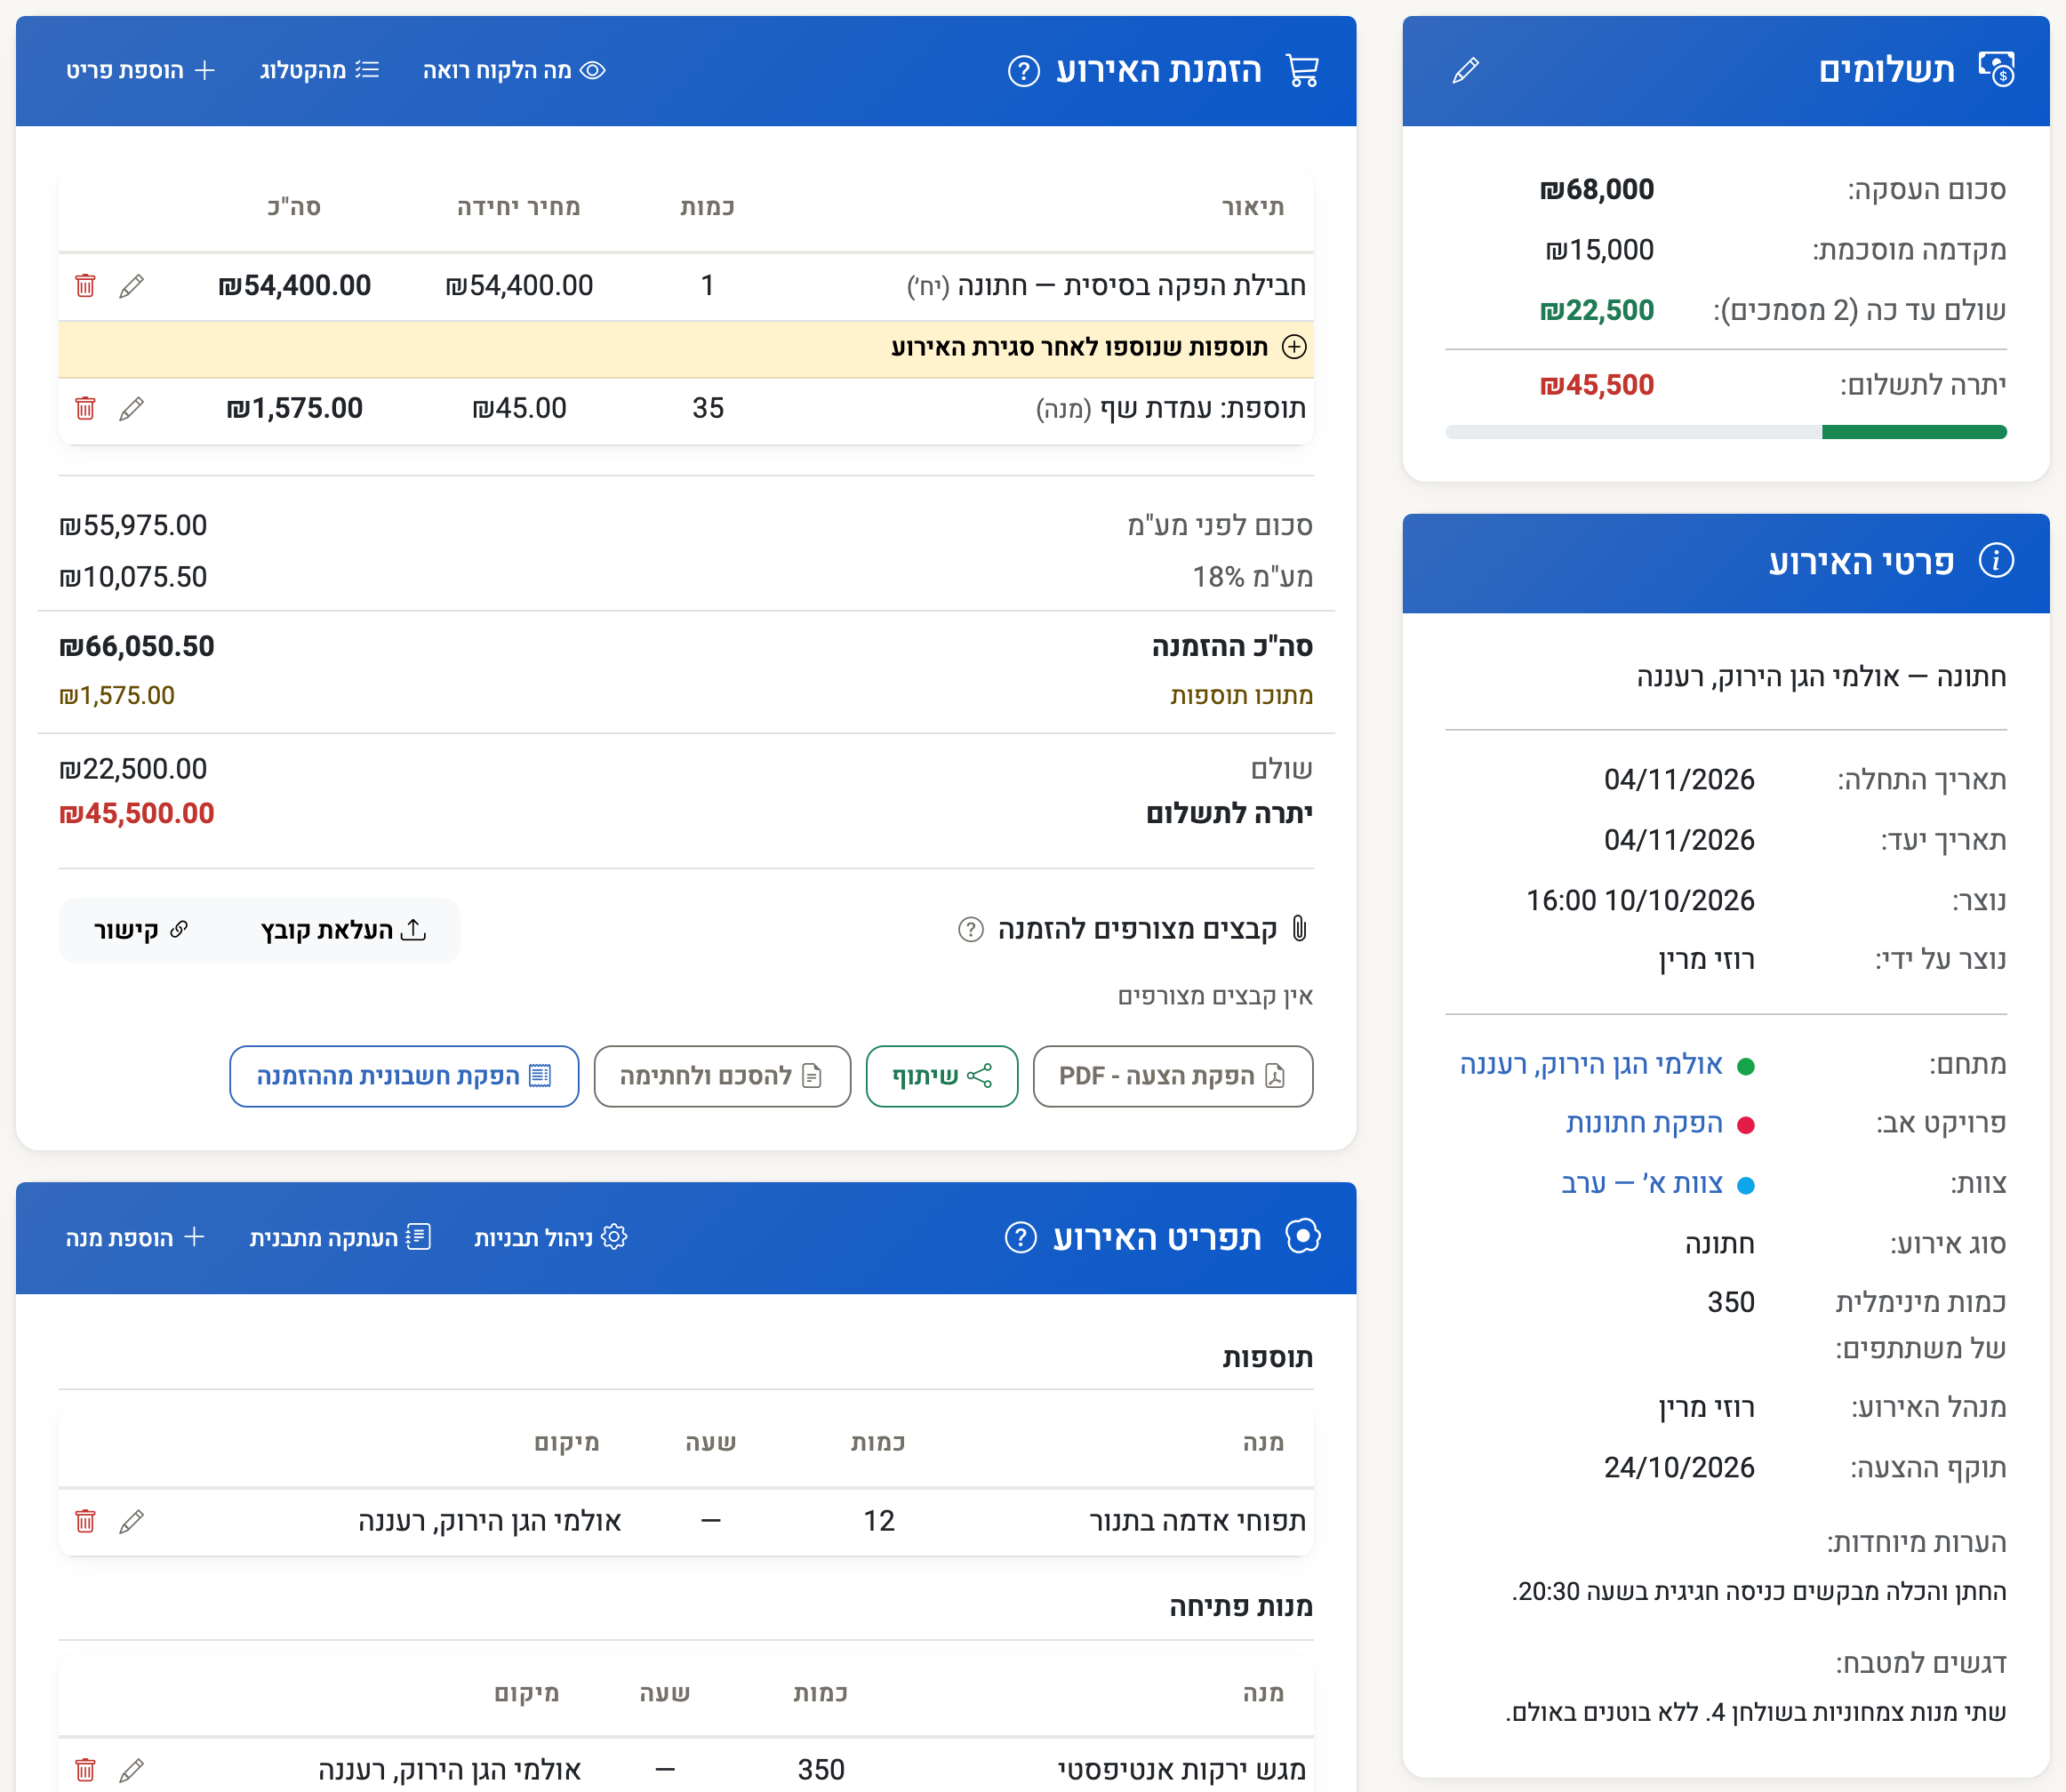Viewport: 2066px width, 1792px height.
Task: Click הוספת פריט to add item
Action: [x=140, y=71]
